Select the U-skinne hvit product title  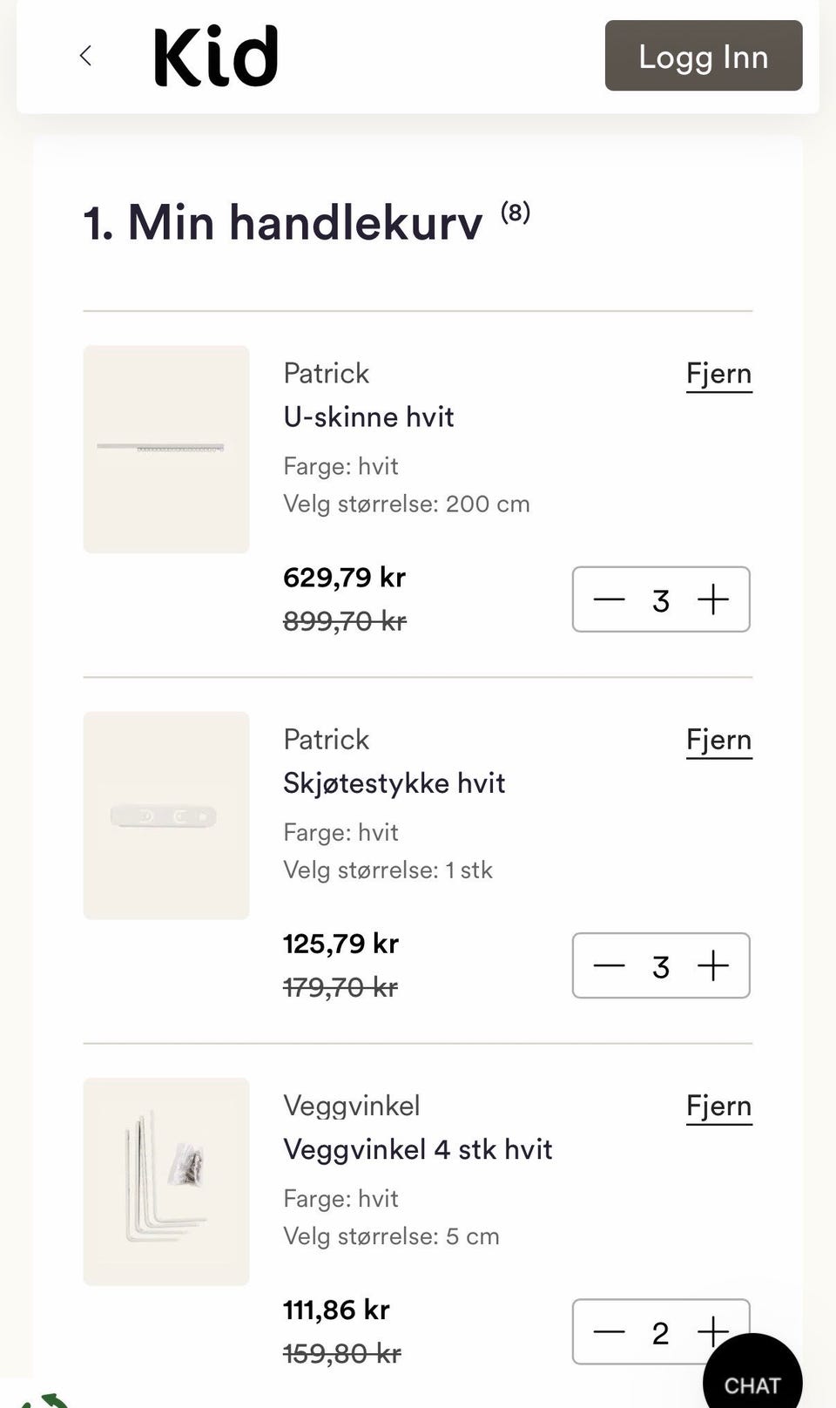[x=368, y=416]
